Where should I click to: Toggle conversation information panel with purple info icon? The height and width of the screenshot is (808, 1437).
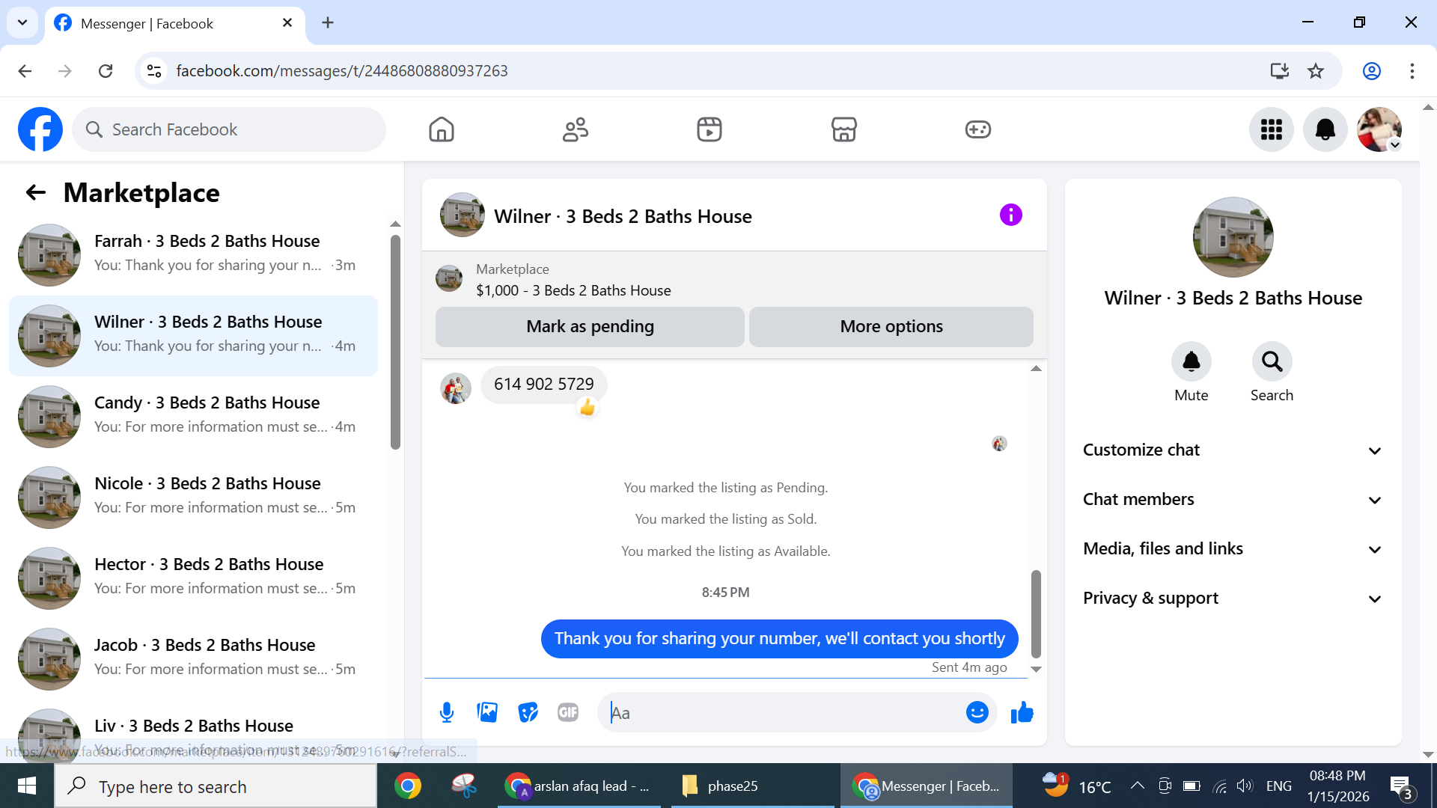pos(1010,215)
